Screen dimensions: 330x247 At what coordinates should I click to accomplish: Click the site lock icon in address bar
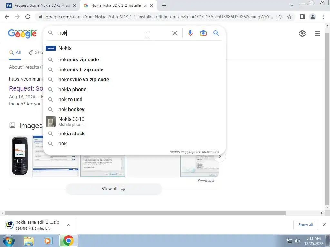(41, 17)
